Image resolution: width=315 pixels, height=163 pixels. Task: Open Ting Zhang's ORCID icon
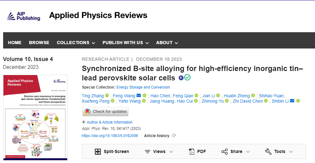(x=107, y=96)
